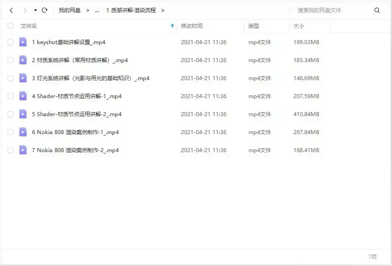This screenshot has height=266, width=392.
Task: Click the search magnifier icon
Action: coord(377,10)
